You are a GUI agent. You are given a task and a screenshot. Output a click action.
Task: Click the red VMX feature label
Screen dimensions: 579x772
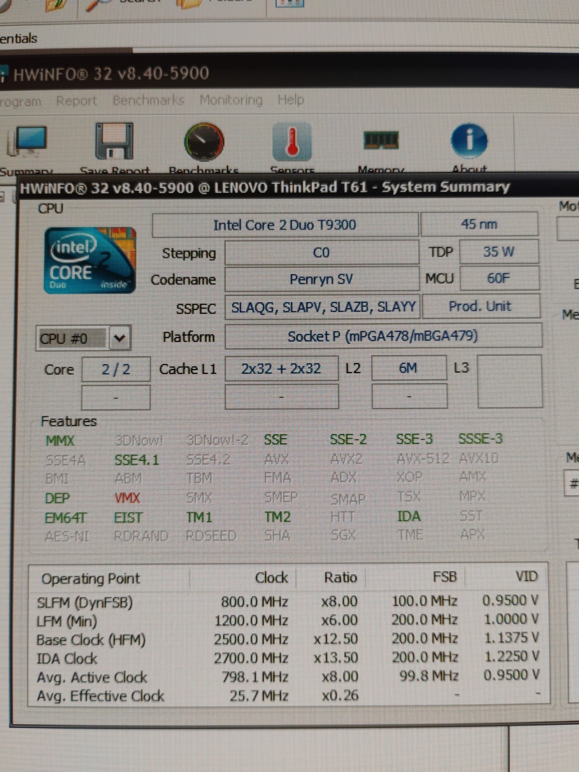(x=127, y=498)
